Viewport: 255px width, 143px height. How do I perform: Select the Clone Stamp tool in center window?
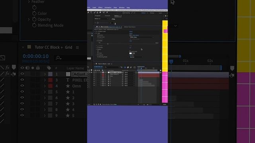(x=97, y=12)
